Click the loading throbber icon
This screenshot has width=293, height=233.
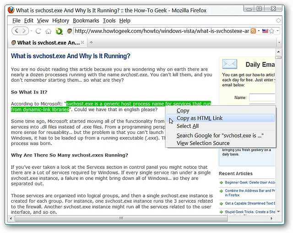pos(278,21)
